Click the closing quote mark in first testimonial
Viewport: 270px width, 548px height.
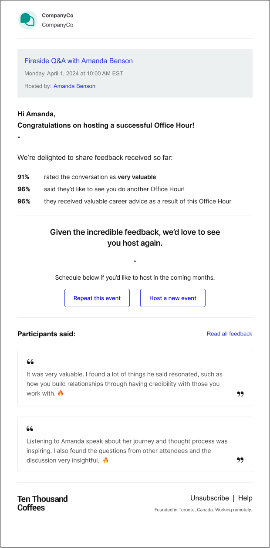[240, 394]
